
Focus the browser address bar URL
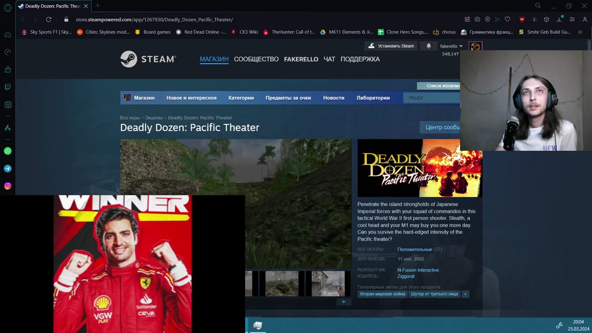coord(154,19)
